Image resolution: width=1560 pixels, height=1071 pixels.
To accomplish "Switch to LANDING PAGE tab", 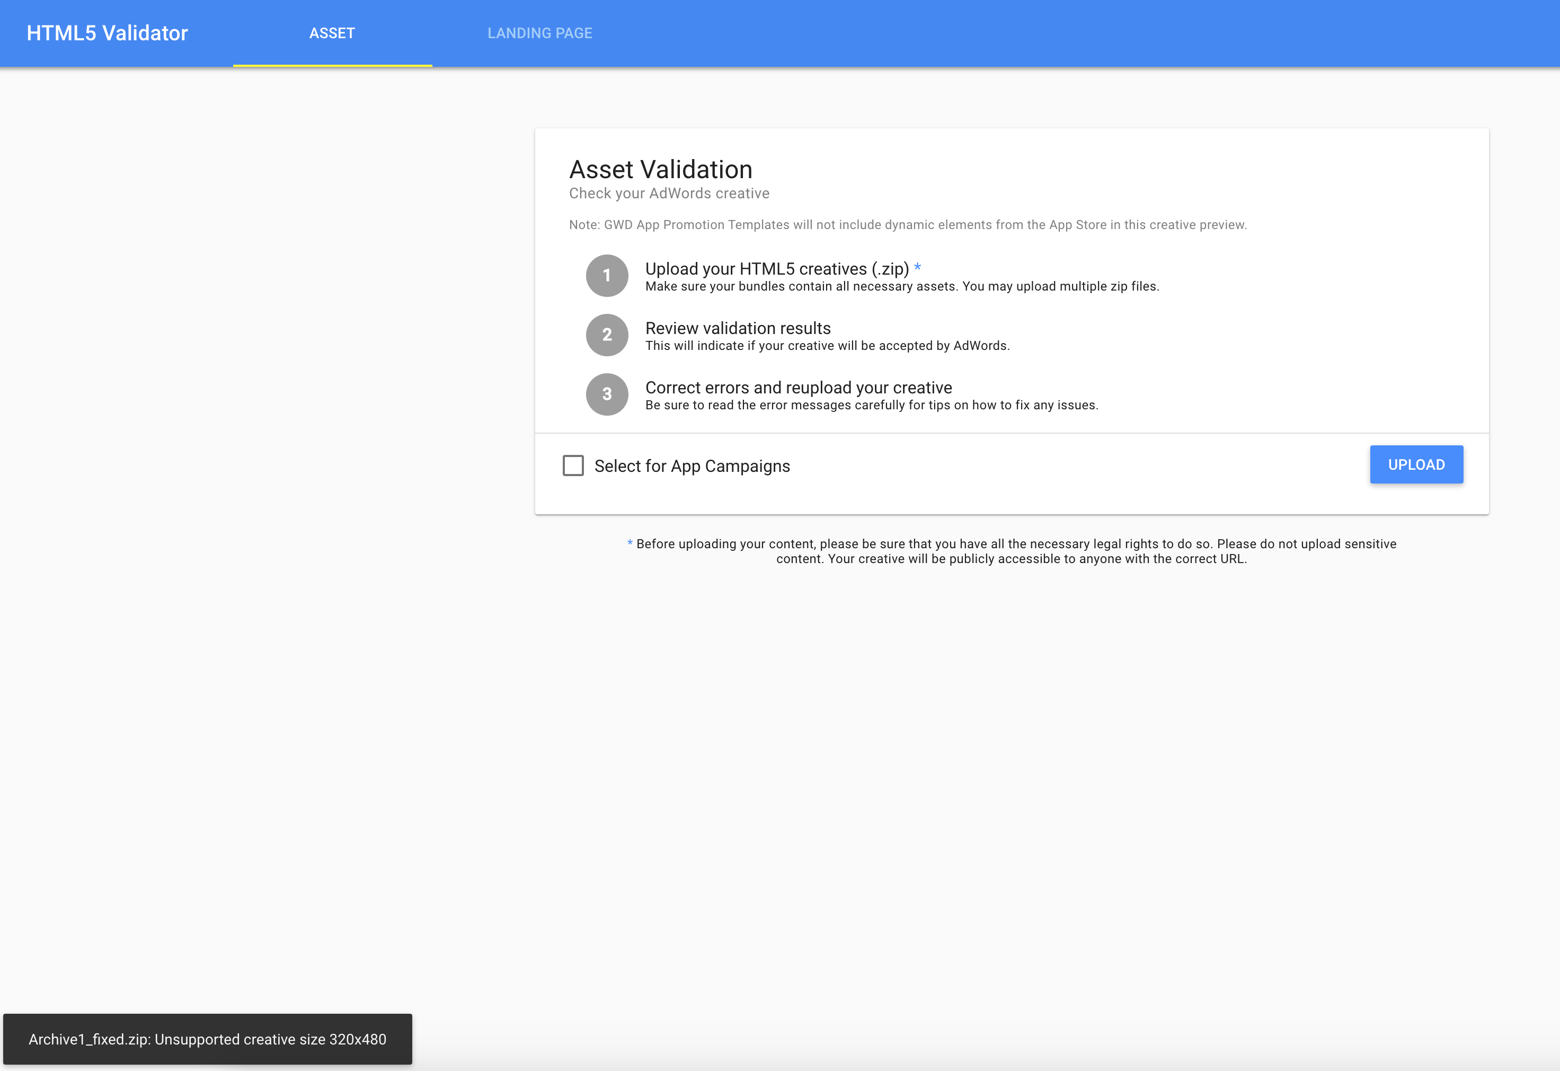I will pyautogui.click(x=539, y=32).
